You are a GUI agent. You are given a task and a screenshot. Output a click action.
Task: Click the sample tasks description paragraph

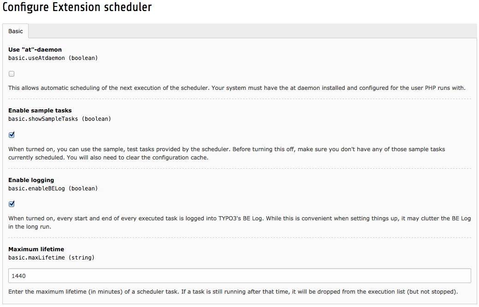point(226,153)
